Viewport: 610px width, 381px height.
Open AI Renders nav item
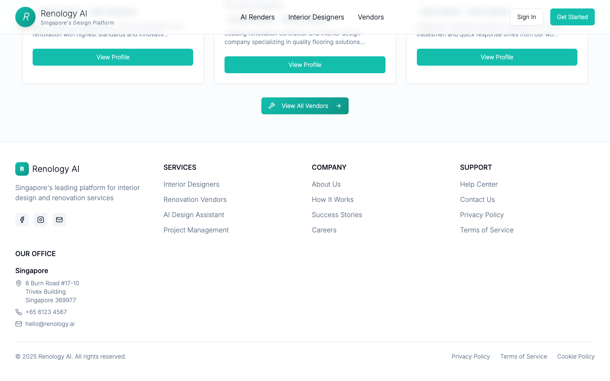[258, 17]
